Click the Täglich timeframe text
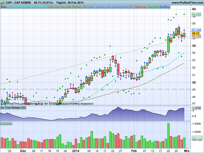This screenshot has height=153, width=204. pyautogui.click(x=61, y=3)
